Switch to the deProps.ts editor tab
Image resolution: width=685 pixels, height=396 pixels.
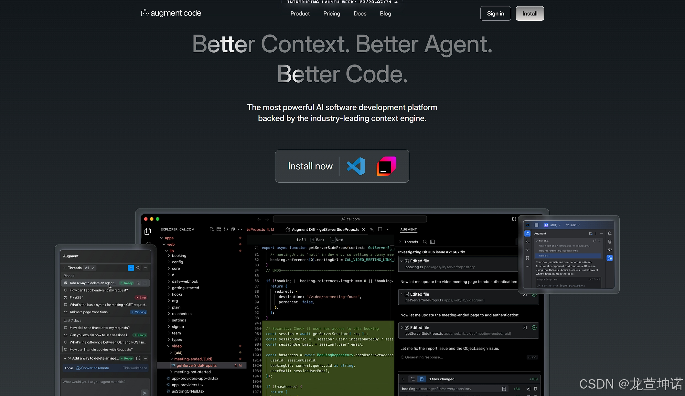click(x=260, y=229)
